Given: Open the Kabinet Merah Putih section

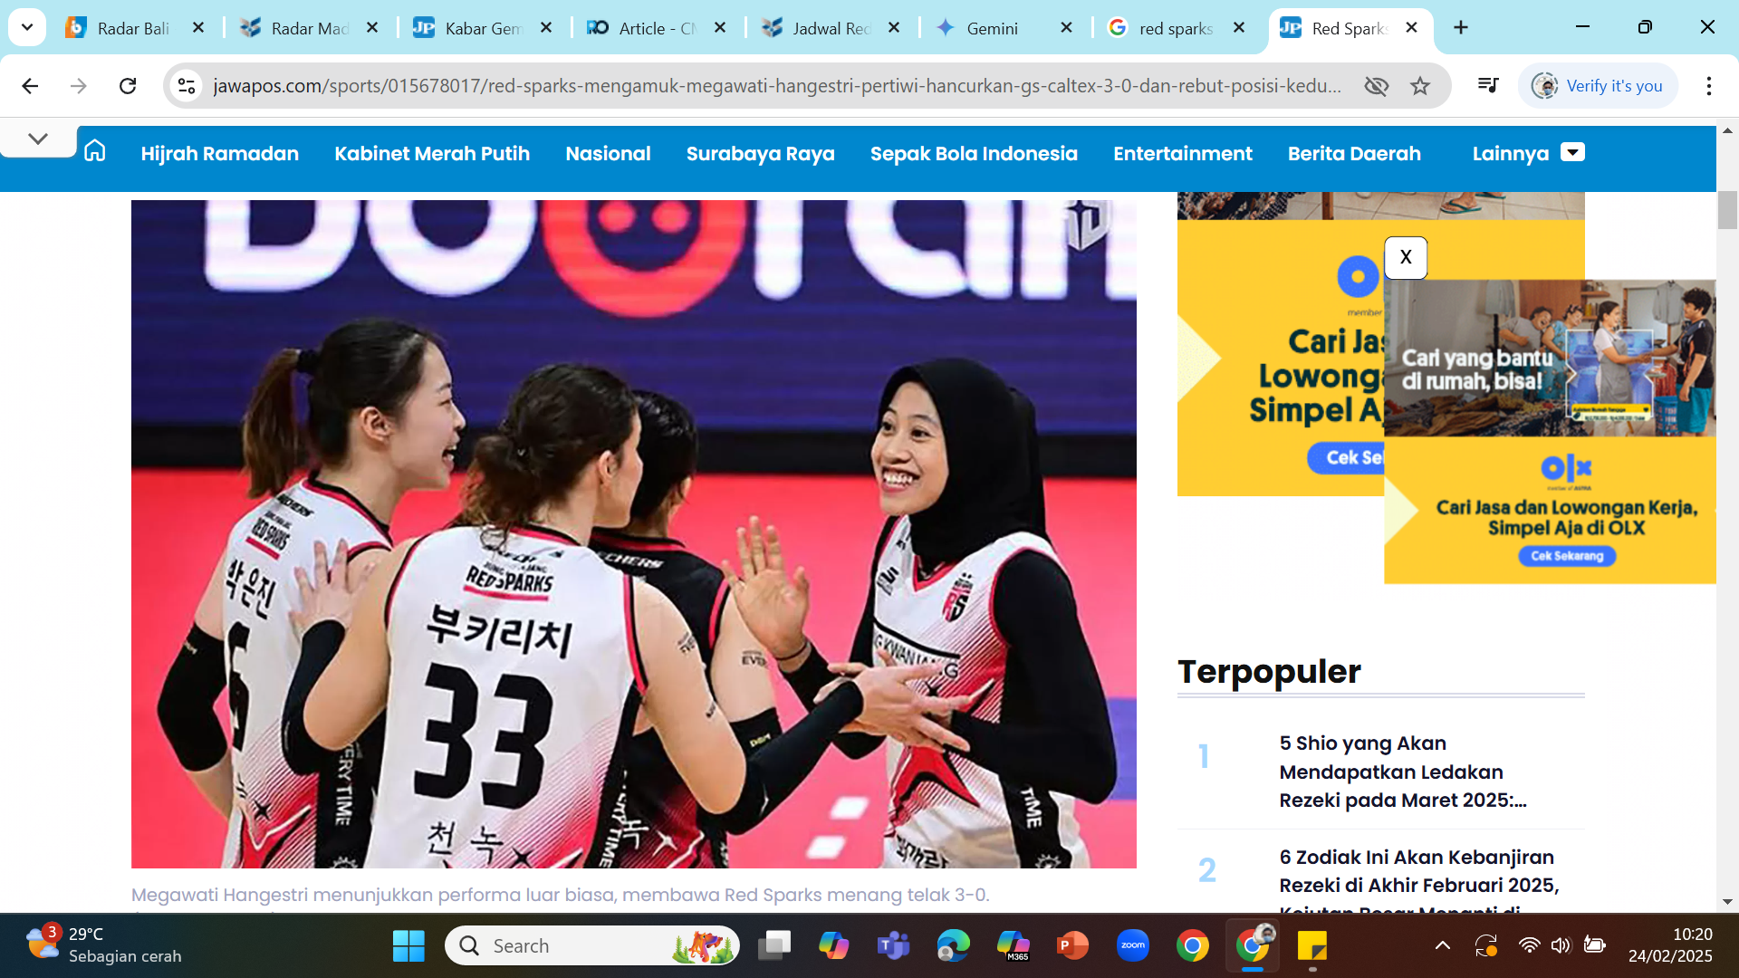Looking at the screenshot, I should pos(432,154).
